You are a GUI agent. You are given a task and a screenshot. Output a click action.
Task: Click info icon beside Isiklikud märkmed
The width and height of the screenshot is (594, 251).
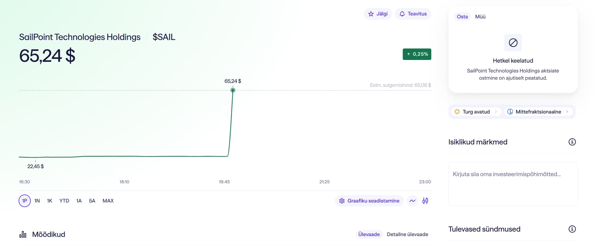coord(572,142)
